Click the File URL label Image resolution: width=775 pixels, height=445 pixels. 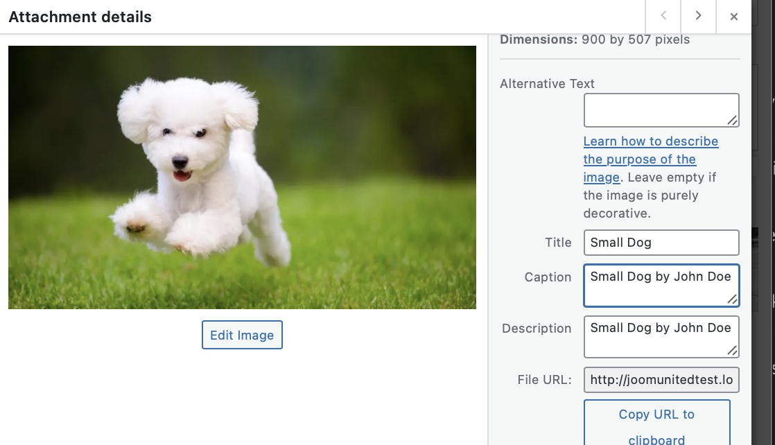point(544,380)
